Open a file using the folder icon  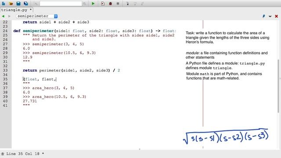click(11, 4)
